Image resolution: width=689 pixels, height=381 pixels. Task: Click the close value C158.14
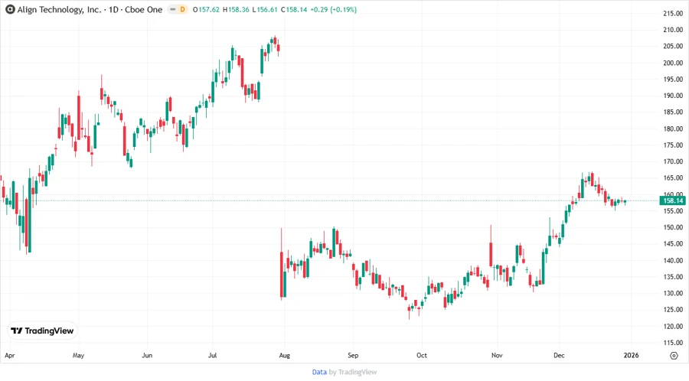[x=294, y=9]
